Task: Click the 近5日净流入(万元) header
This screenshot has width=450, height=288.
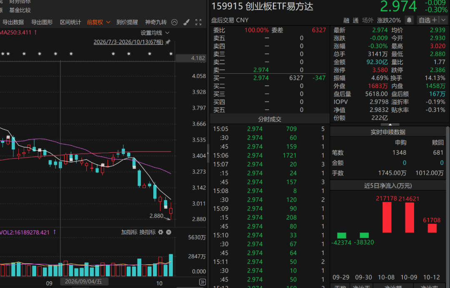Action: tap(388, 186)
